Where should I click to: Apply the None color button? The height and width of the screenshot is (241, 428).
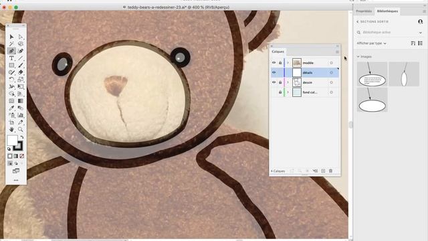click(21, 156)
